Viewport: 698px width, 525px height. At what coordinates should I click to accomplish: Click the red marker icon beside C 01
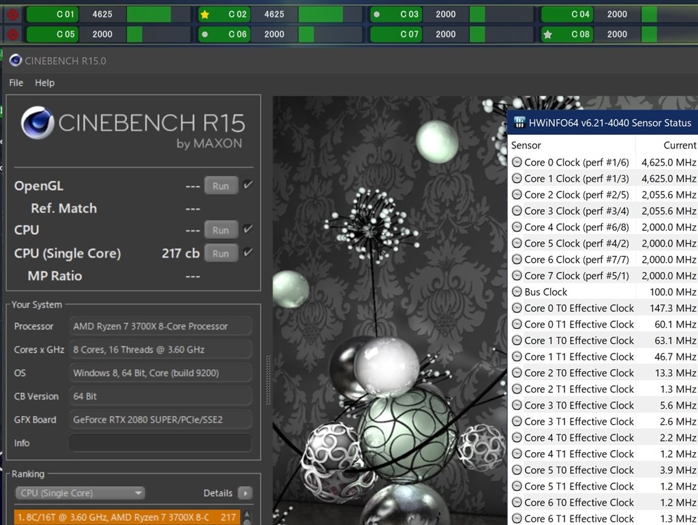coord(13,14)
